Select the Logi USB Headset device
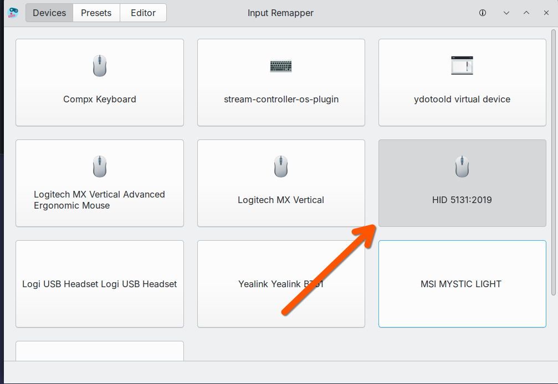This screenshot has height=384, width=558. tap(100, 284)
